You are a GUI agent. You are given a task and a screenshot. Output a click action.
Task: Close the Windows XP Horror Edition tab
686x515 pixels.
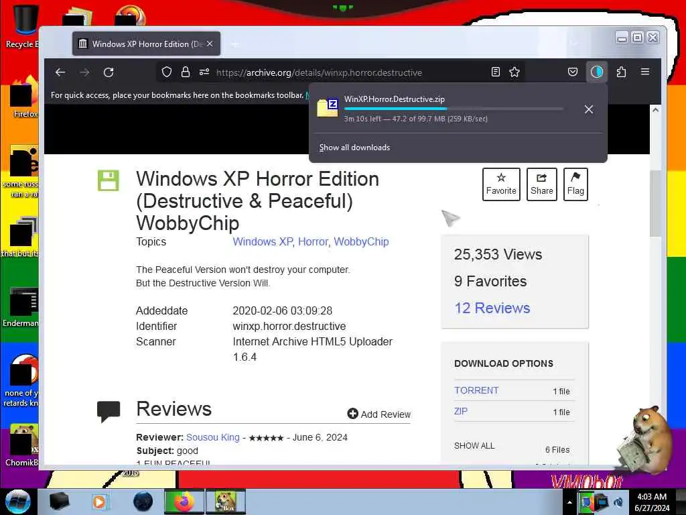pos(210,44)
